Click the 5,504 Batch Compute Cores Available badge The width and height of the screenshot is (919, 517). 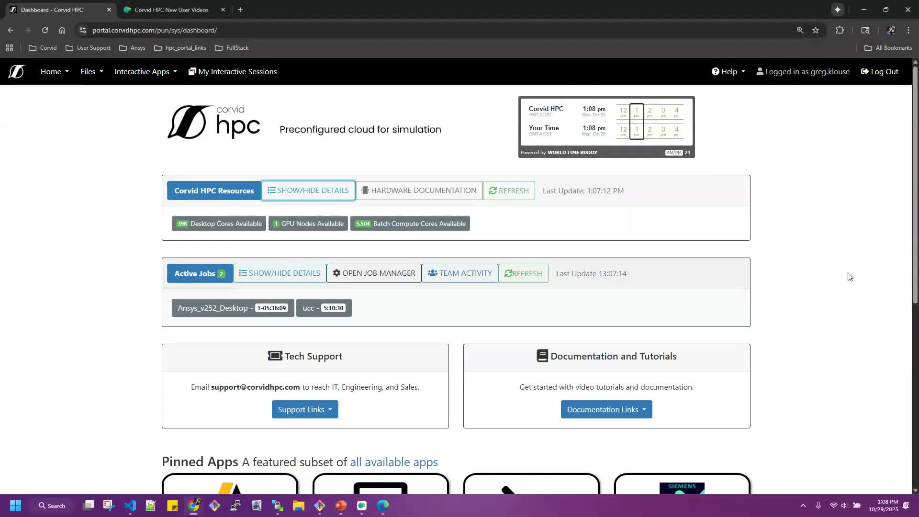(410, 224)
